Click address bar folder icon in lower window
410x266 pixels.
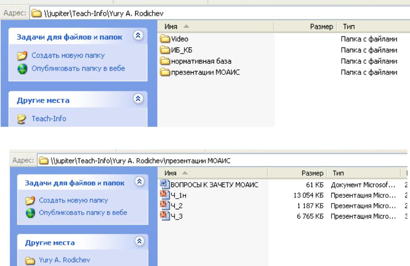point(44,160)
